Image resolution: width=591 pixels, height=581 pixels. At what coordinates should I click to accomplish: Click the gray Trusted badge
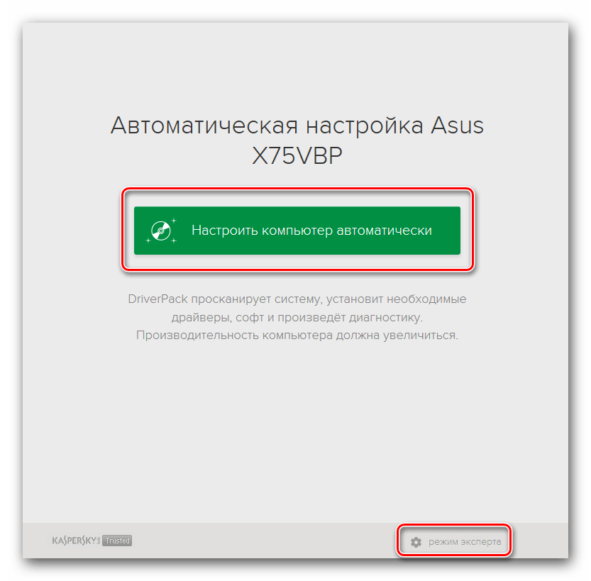click(x=117, y=541)
